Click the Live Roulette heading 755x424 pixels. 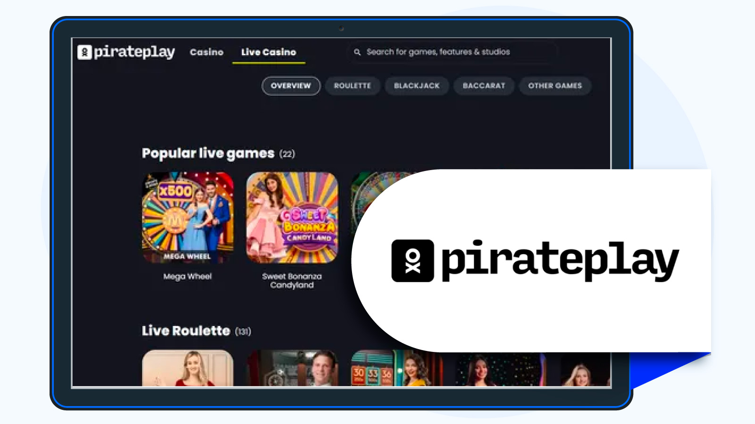pos(186,331)
